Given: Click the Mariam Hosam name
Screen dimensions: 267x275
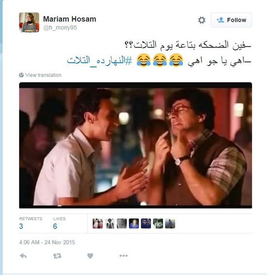Looking at the screenshot, I should click(70, 19).
